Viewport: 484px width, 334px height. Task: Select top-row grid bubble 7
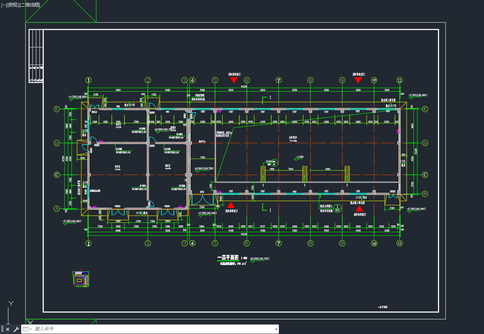[279, 80]
